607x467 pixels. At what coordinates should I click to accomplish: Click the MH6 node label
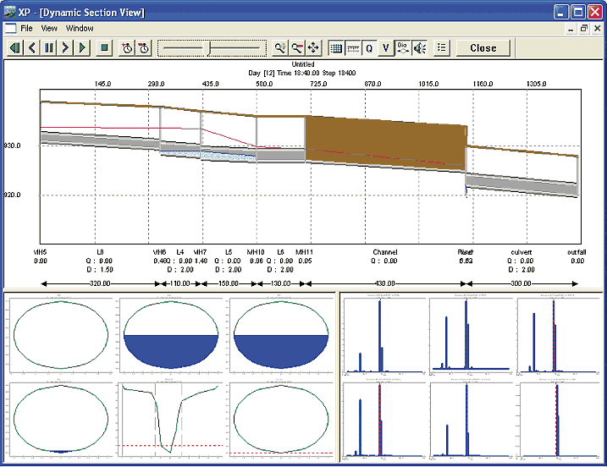[x=159, y=252]
